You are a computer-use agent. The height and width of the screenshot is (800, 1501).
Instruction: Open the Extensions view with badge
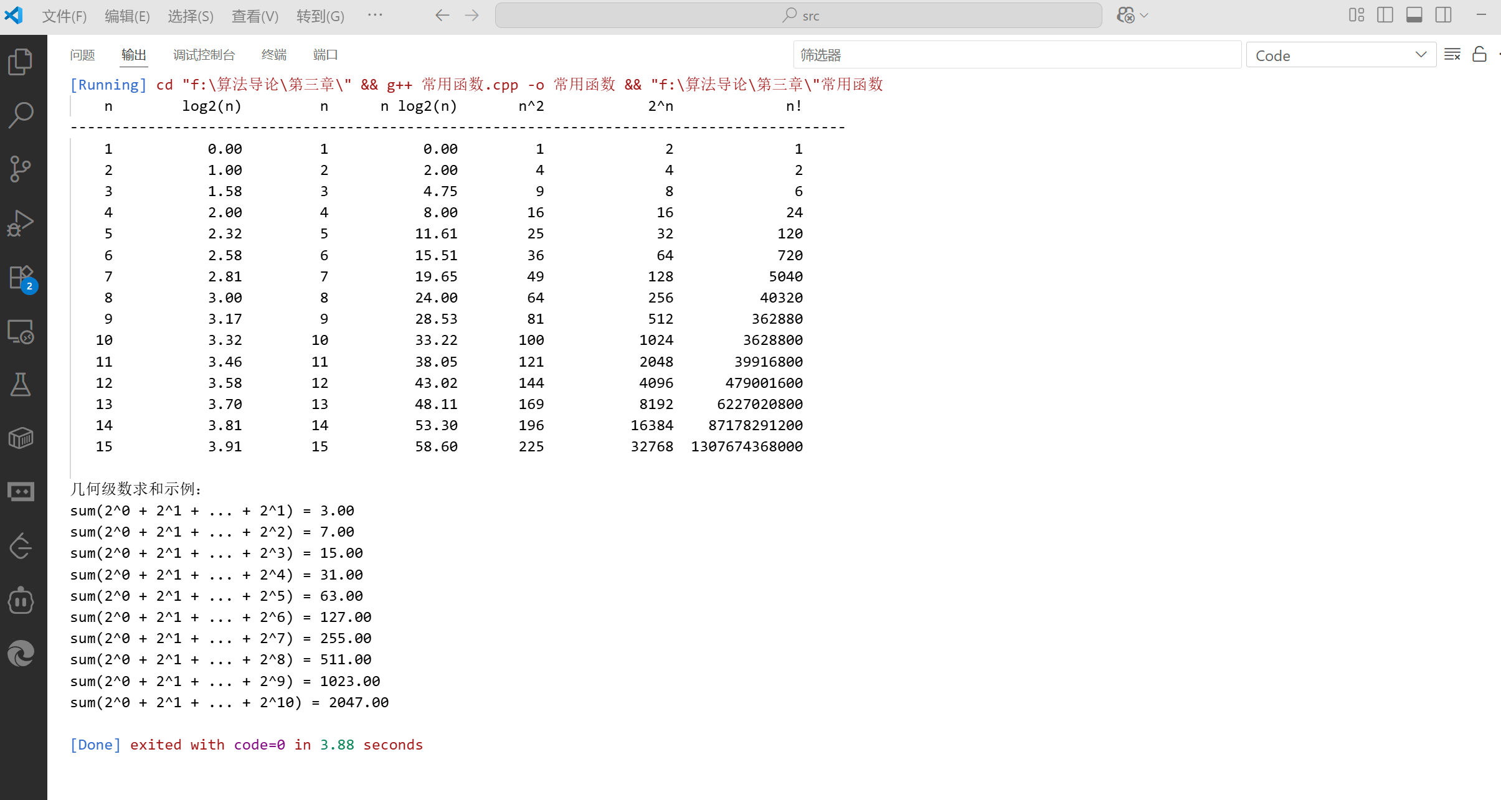(21, 278)
